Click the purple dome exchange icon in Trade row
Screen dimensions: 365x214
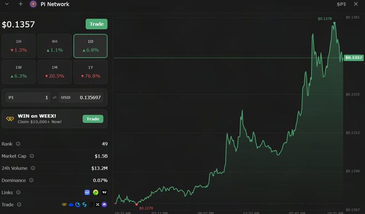(104, 204)
